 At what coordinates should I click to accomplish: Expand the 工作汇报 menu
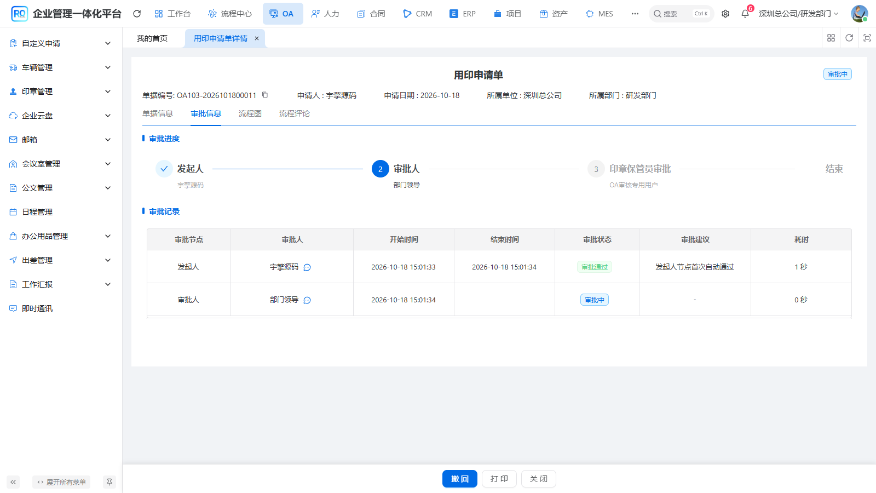[61, 284]
